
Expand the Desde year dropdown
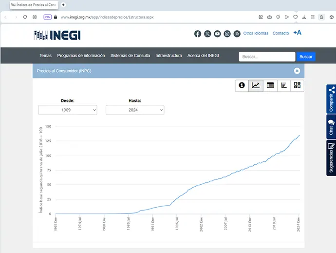click(68, 110)
